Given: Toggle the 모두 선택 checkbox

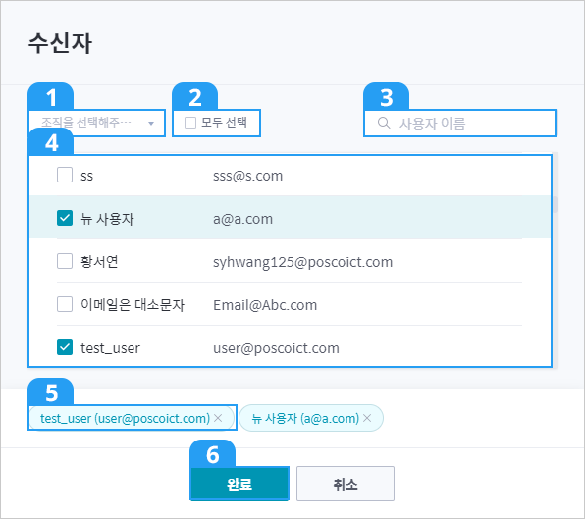Looking at the screenshot, I should coord(190,123).
